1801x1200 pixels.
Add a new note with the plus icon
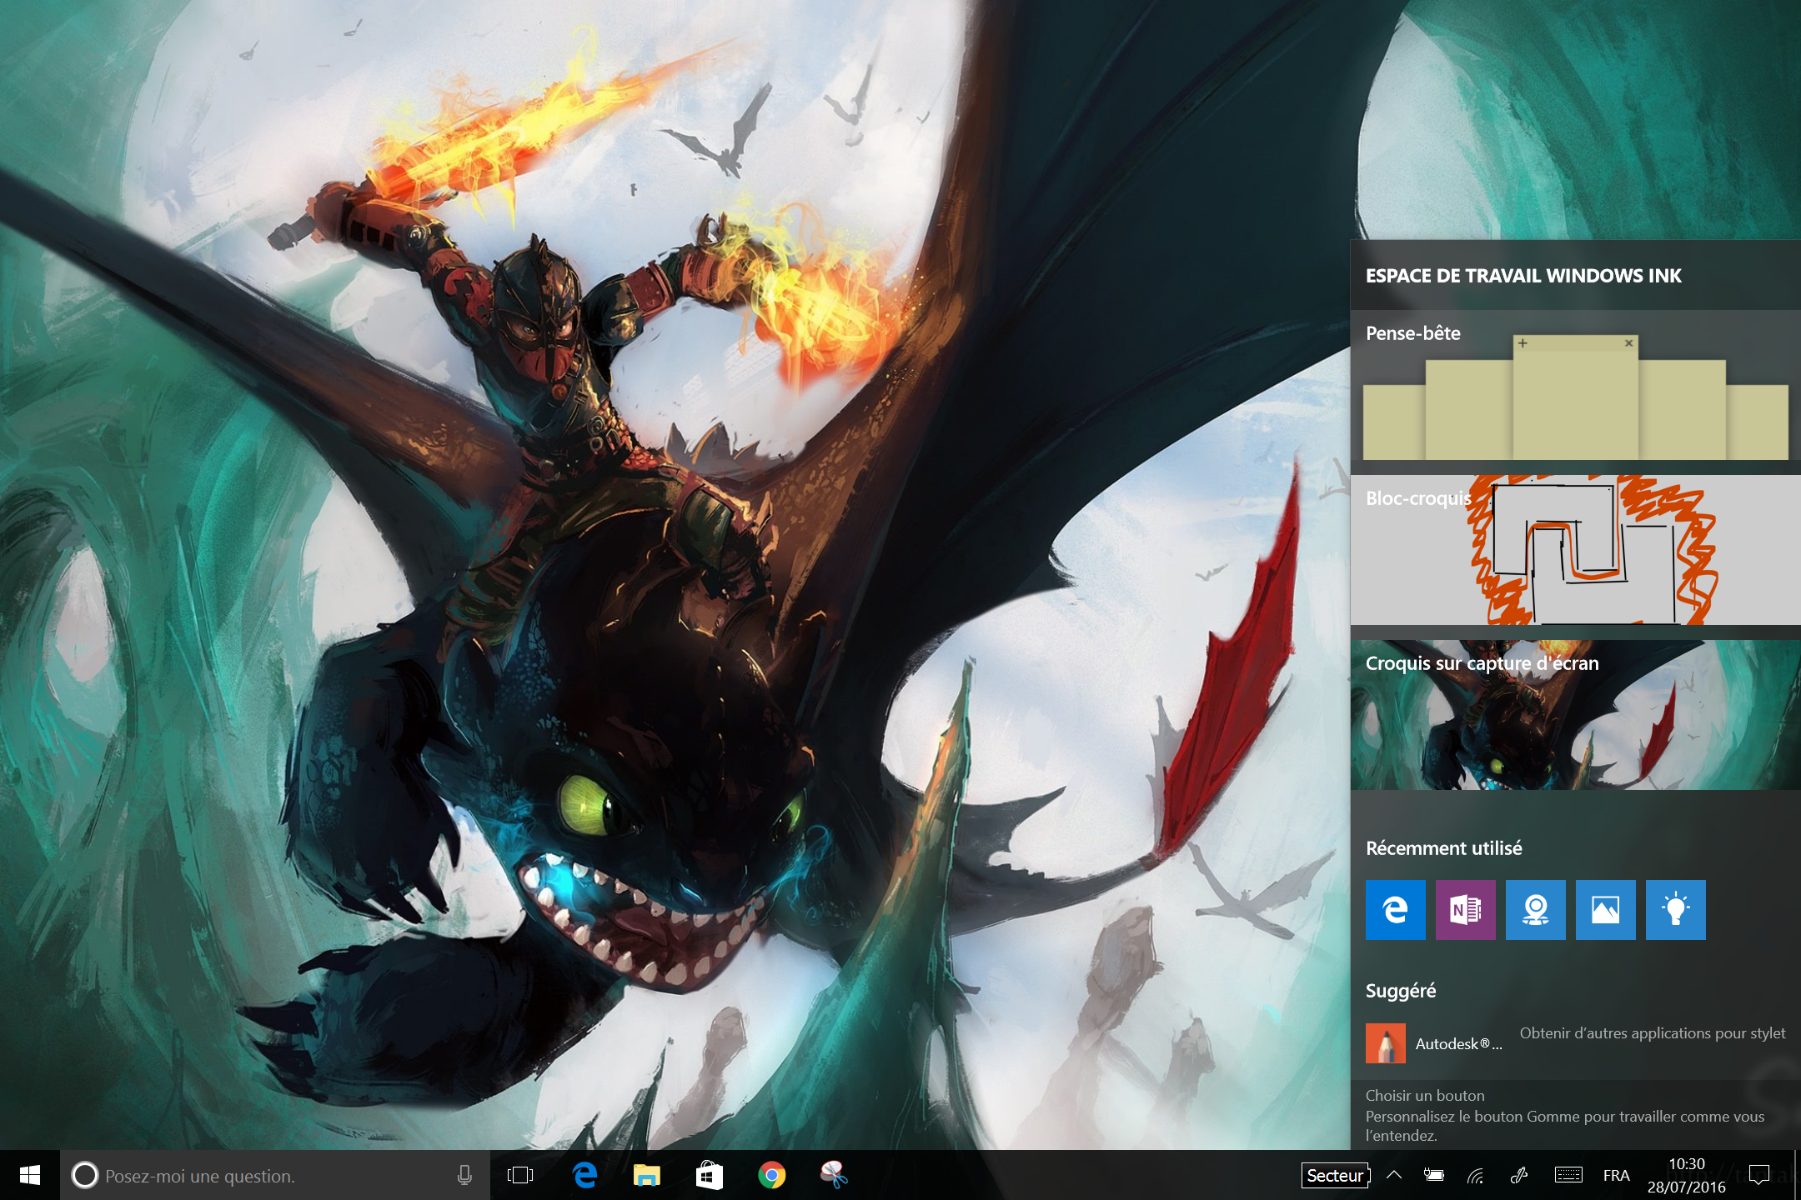1523,342
